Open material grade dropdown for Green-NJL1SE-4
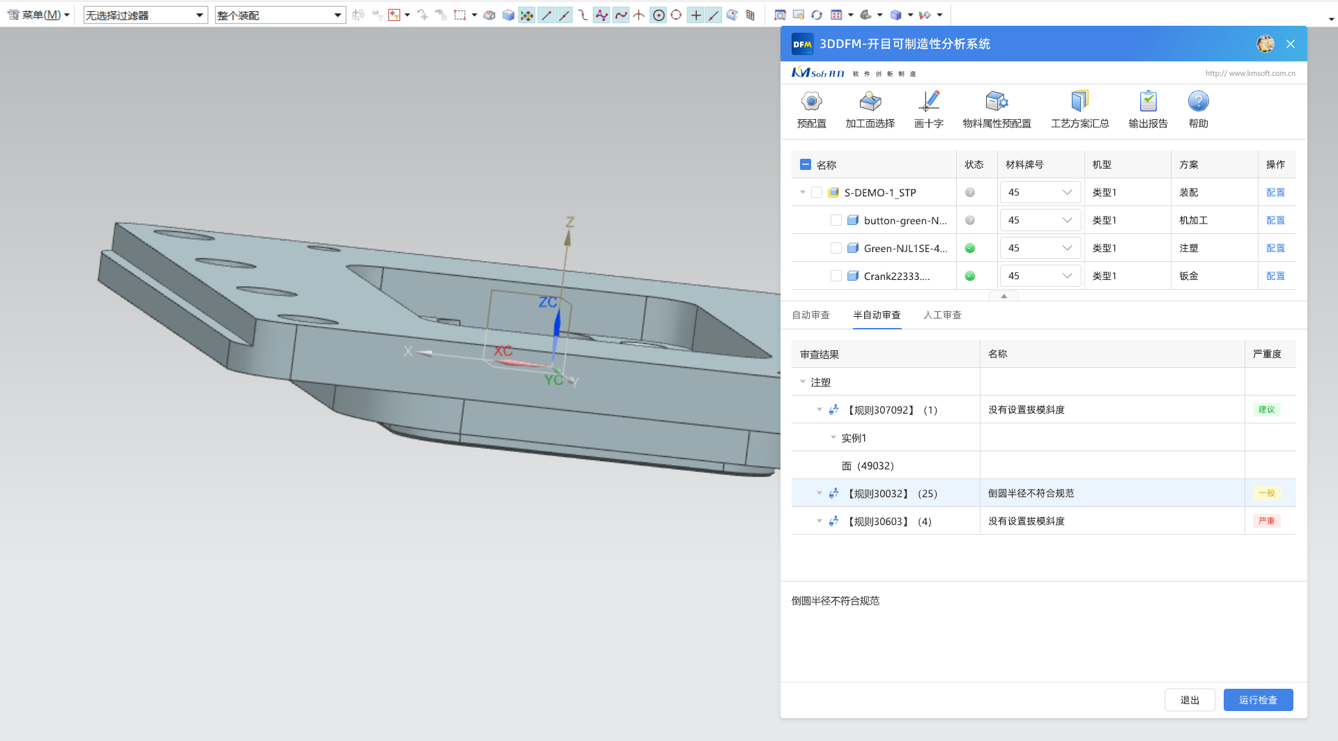 [1040, 249]
